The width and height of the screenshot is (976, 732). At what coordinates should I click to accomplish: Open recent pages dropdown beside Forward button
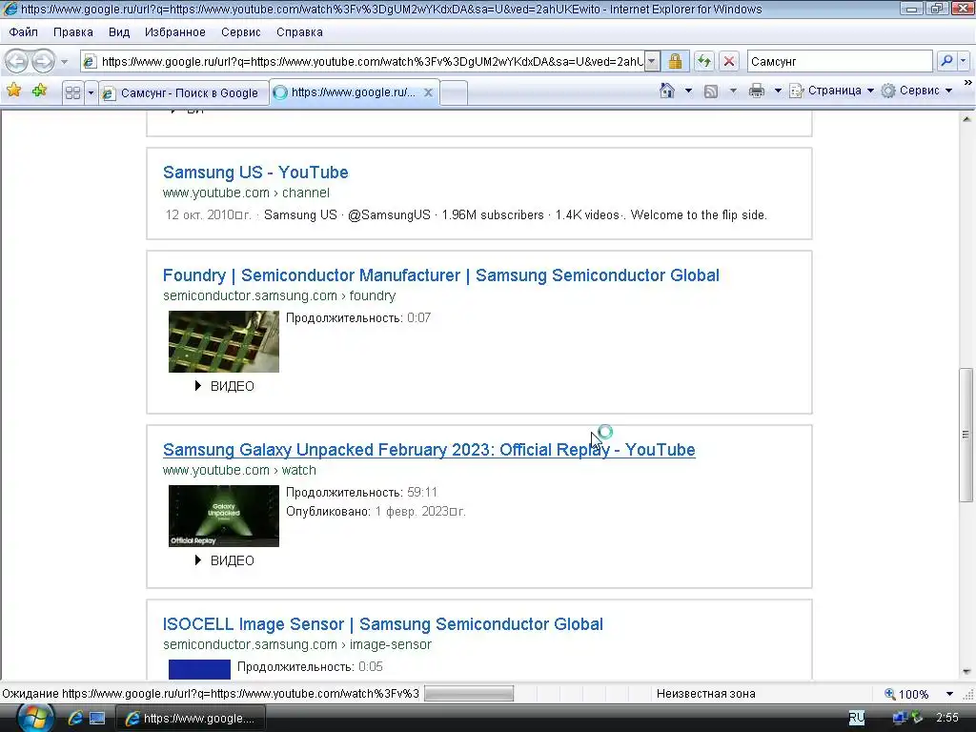64,62
